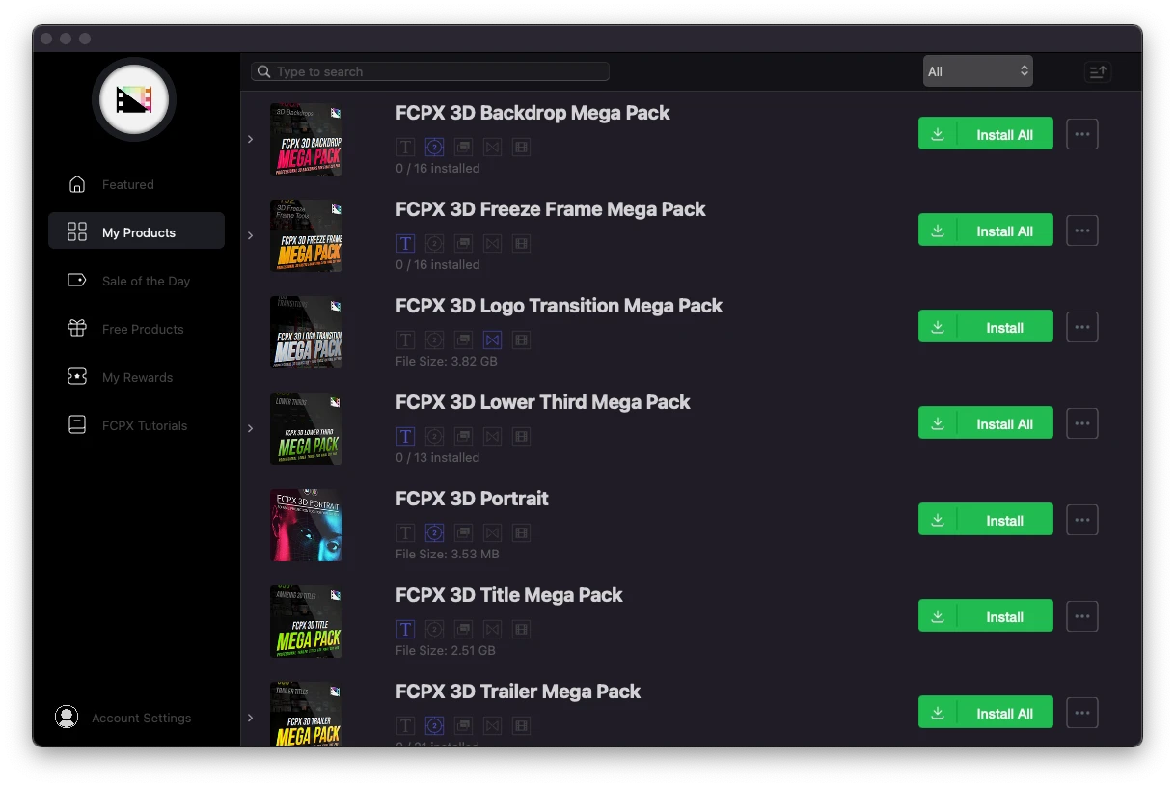Click the filmstrip icon under FCPX 3D Portrait
The width and height of the screenshot is (1175, 787).
521,532
